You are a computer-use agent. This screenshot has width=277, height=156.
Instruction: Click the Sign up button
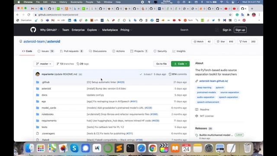pos(240,30)
